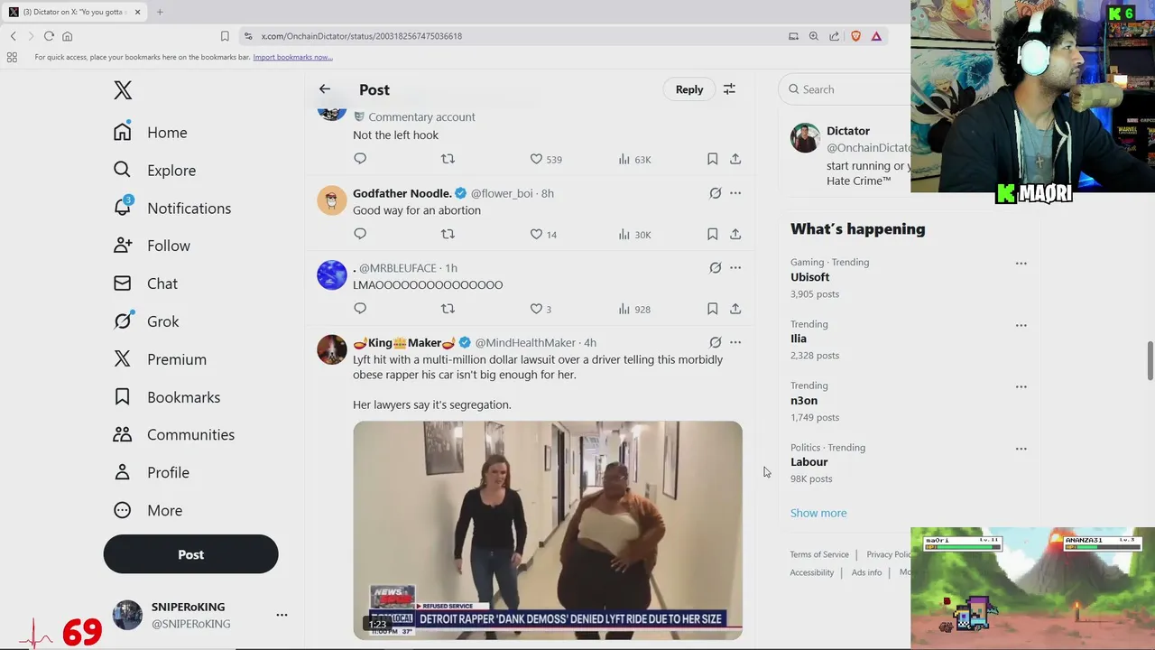Reply to the 'Not the left hook' post
This screenshot has height=650, width=1155.
(x=360, y=159)
